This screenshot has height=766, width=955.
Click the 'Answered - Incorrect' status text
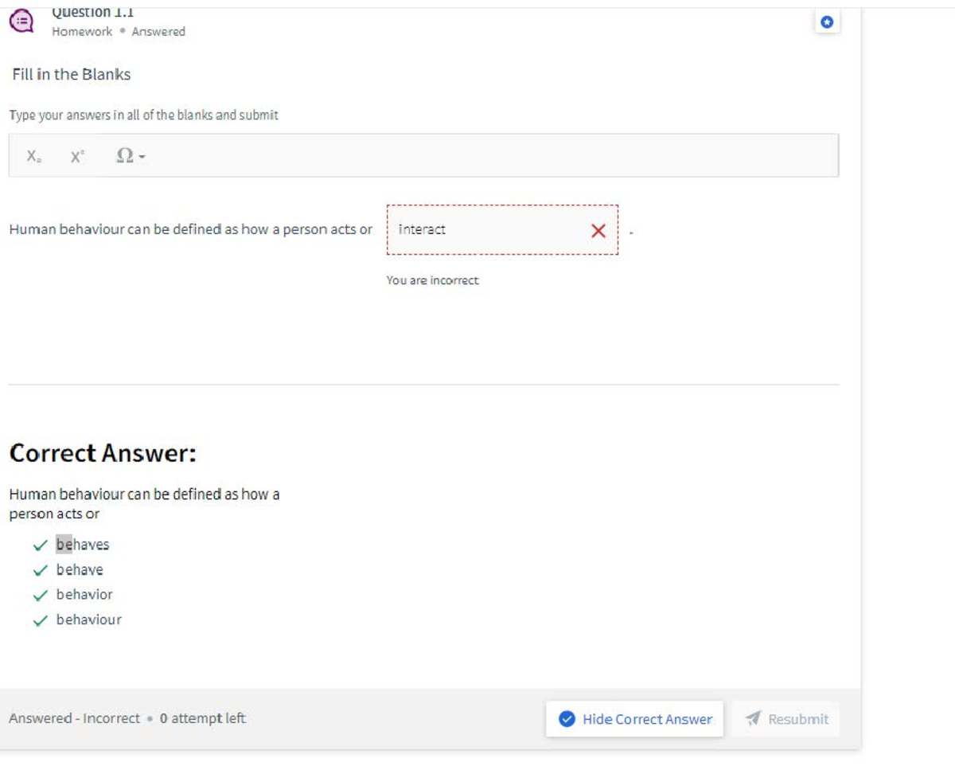(x=74, y=718)
